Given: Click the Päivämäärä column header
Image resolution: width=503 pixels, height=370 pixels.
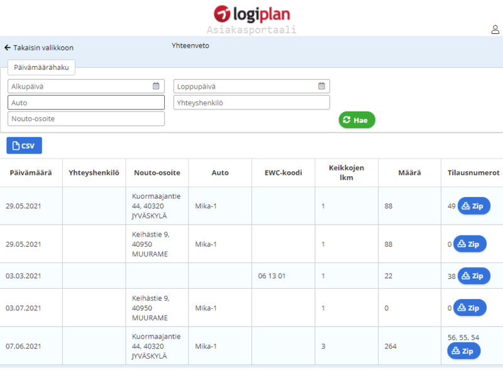Looking at the screenshot, I should tap(31, 172).
